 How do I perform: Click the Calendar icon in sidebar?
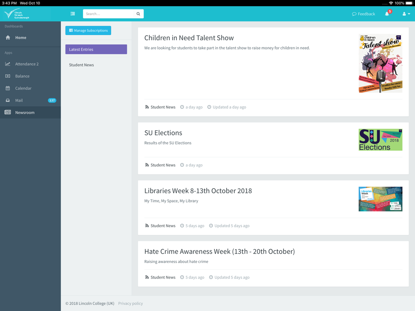pos(7,88)
